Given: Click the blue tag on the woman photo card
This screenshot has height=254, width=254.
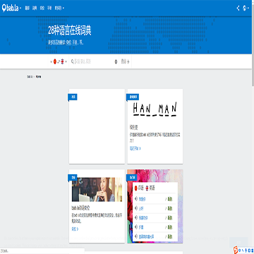Looking at the screenshot, I should (73, 178).
